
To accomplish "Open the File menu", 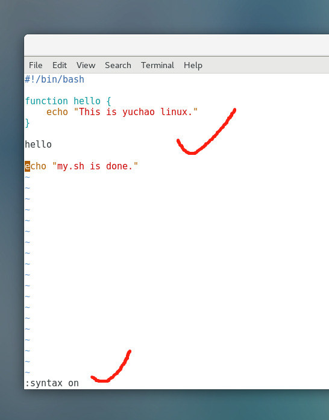I will tap(36, 65).
